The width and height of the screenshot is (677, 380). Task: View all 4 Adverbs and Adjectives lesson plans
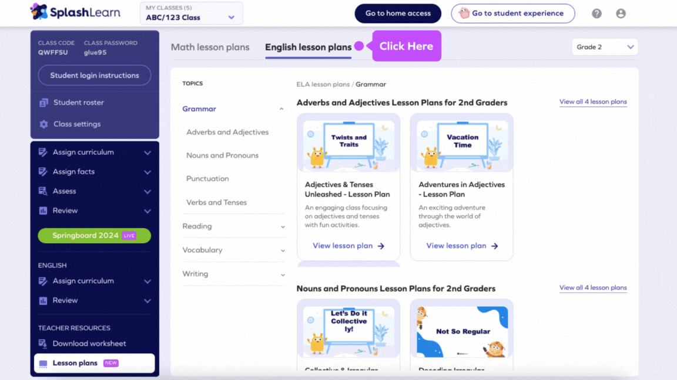point(593,102)
